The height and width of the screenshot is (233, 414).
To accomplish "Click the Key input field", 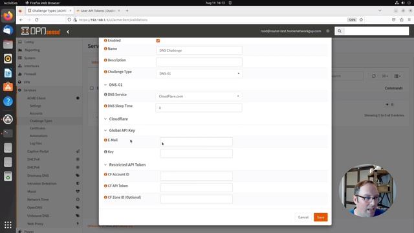I will tap(197, 153).
